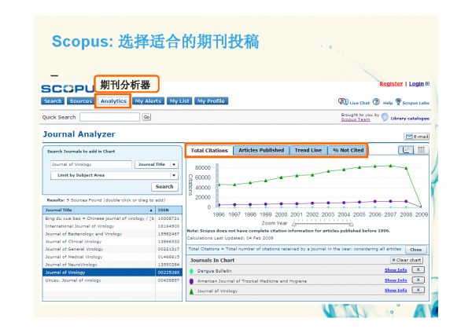Select the Analytics tab

point(113,101)
